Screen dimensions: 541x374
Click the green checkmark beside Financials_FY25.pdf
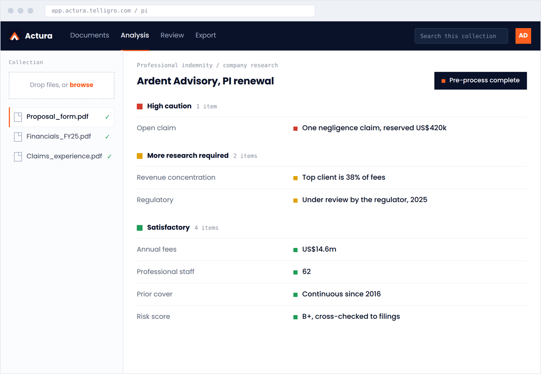[107, 137]
